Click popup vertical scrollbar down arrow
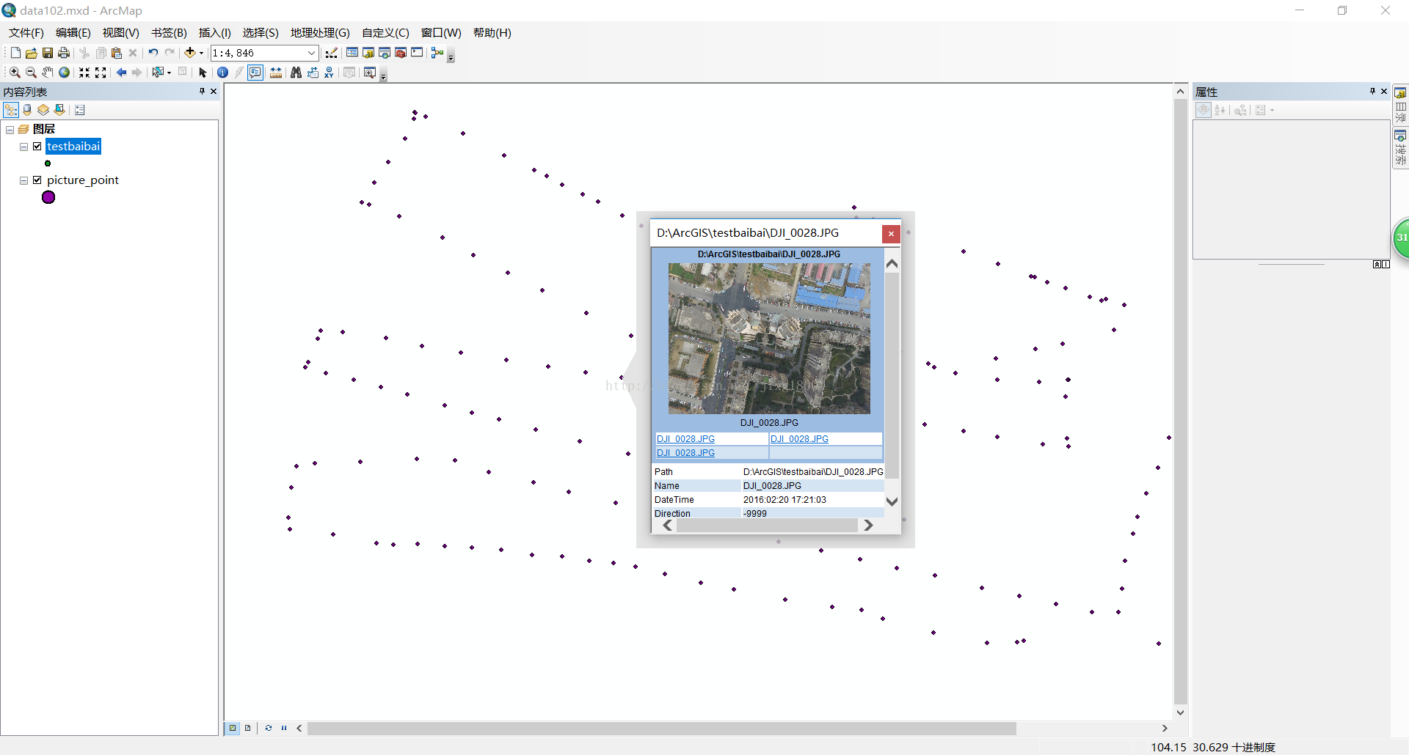 [x=892, y=502]
